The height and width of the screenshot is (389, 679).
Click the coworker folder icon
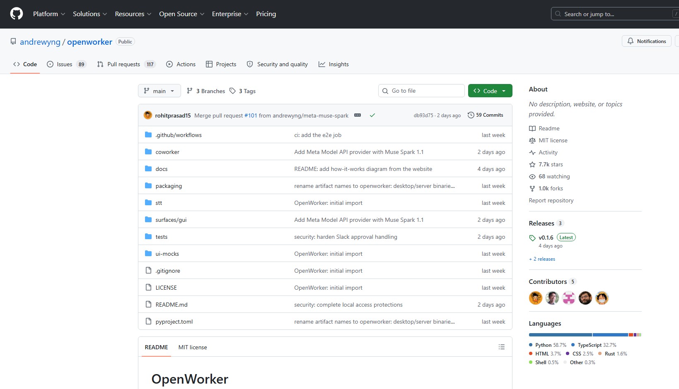pos(148,151)
